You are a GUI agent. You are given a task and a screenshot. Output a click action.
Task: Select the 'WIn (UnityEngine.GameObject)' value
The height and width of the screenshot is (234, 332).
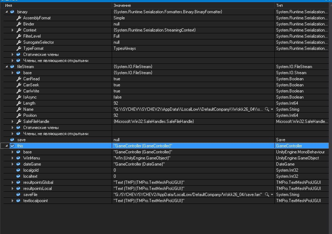(x=142, y=158)
